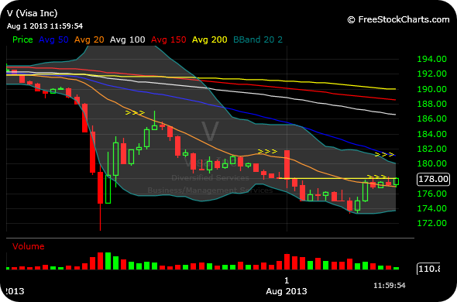Screen dimensions: 457x302
Task: Click the yellow arrows marker above the 178 line
Action: pos(377,177)
